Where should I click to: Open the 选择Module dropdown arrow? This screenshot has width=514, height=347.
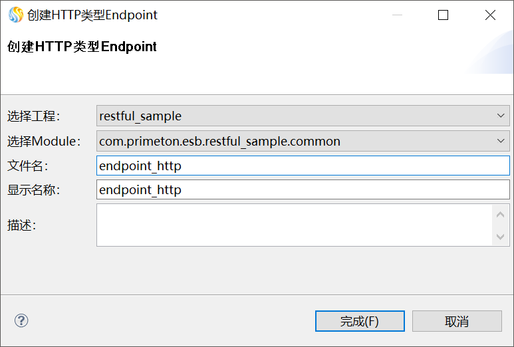tap(501, 141)
